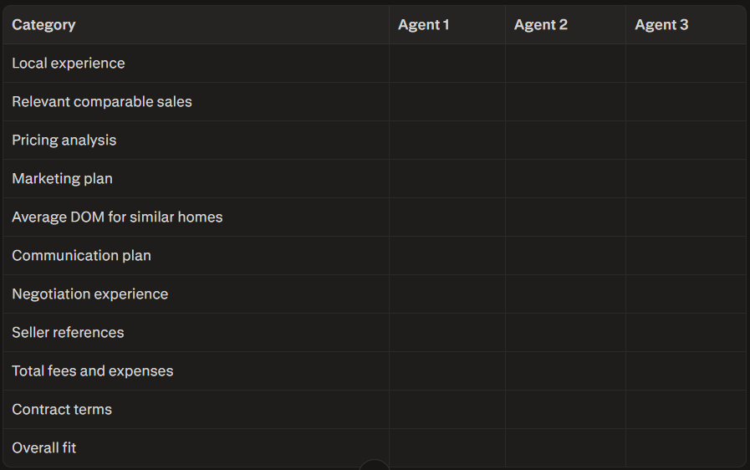Click the Agent 1 cell for Local experience
Screen dimensions: 750x470
[x=447, y=64]
